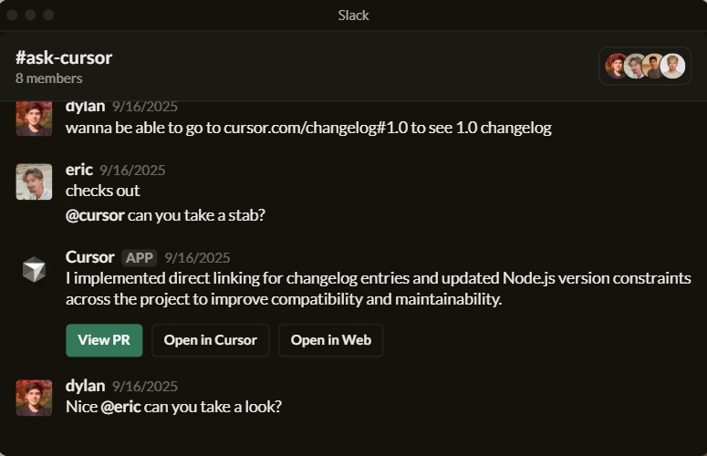The image size is (707, 456).
Task: View the '8 members' list
Action: (x=49, y=78)
